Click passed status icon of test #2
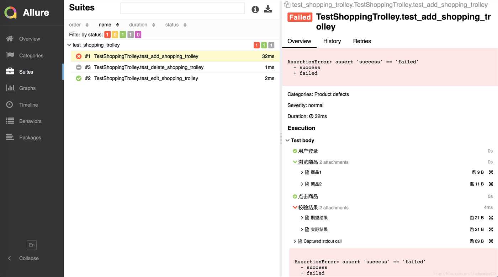The image size is (498, 277). (x=79, y=78)
